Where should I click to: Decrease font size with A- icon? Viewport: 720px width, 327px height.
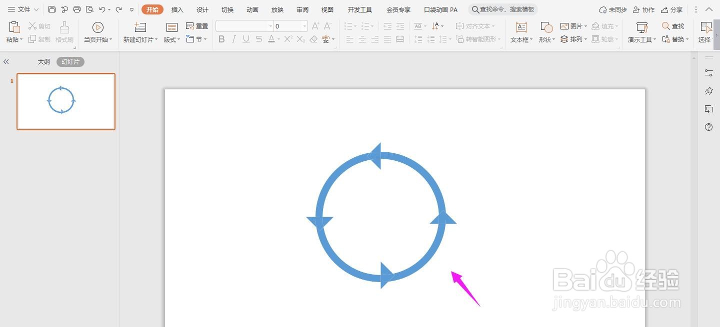pos(328,26)
